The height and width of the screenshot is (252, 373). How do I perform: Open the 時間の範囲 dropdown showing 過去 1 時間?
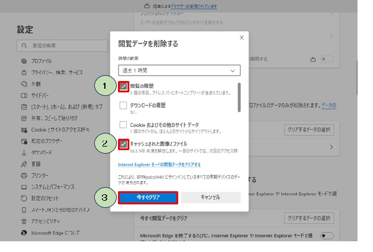pyautogui.click(x=179, y=70)
